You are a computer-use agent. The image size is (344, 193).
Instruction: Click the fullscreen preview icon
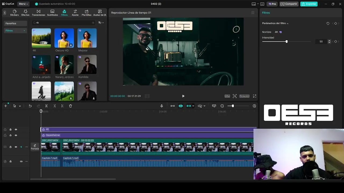[x=255, y=96]
